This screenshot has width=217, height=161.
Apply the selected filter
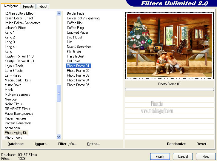(160, 157)
